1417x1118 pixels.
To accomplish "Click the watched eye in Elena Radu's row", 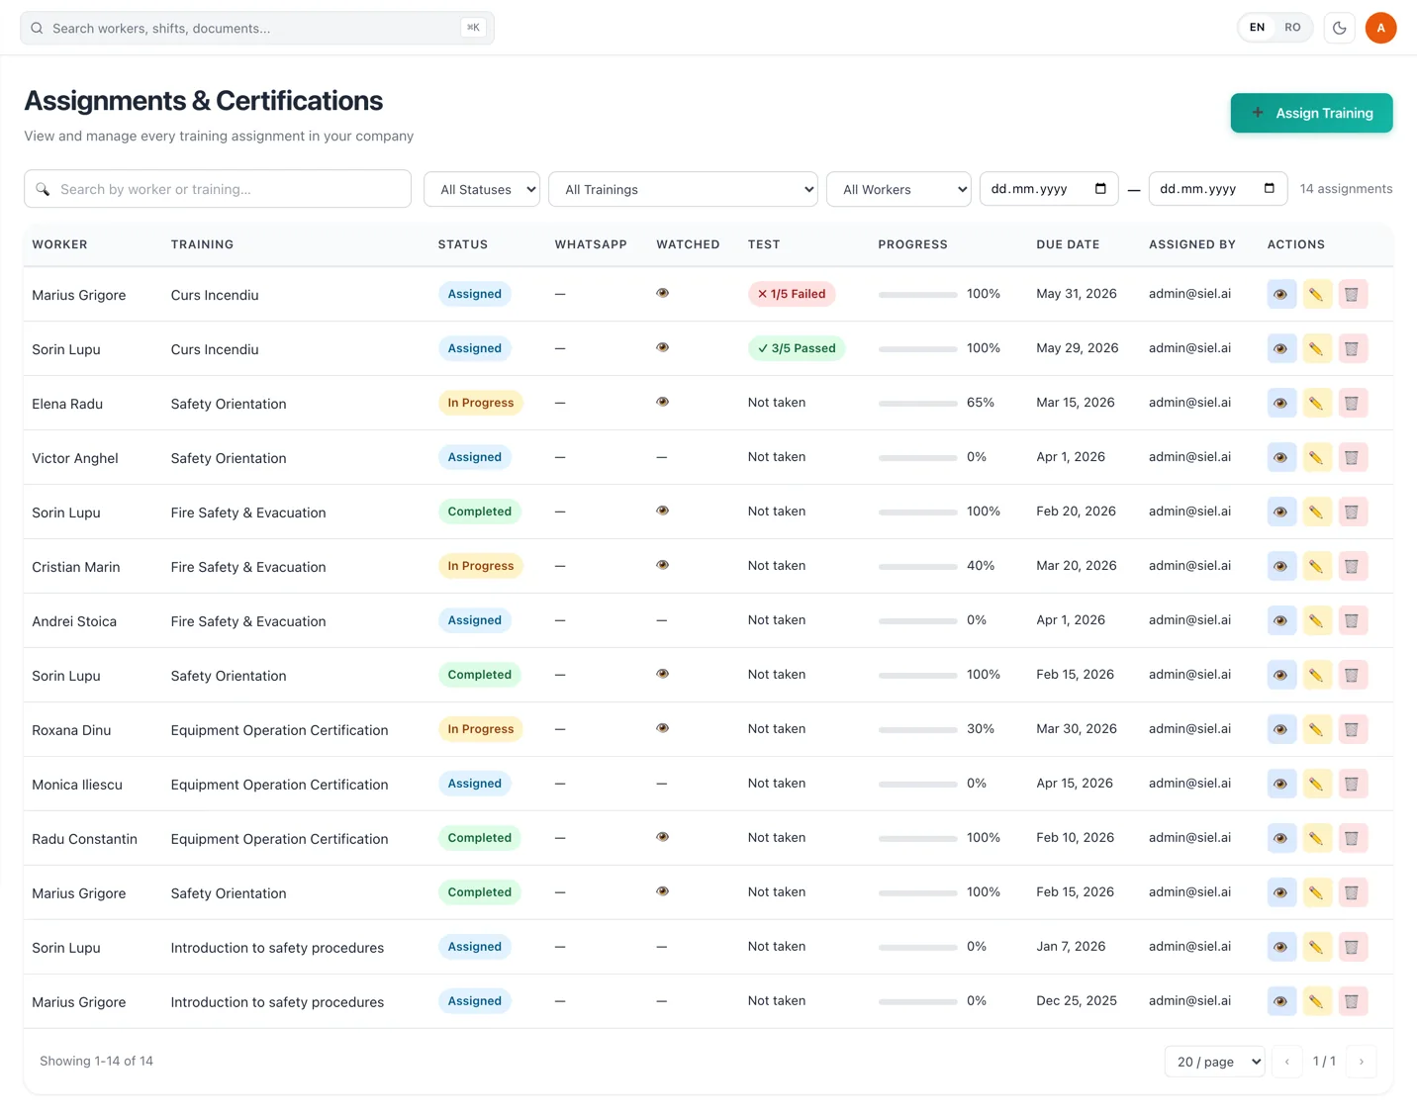I will click(663, 402).
